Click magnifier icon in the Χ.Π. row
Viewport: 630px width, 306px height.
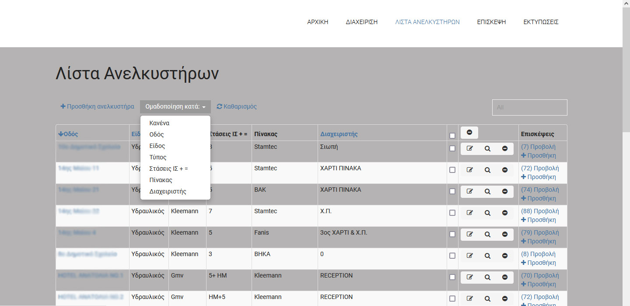(487, 213)
